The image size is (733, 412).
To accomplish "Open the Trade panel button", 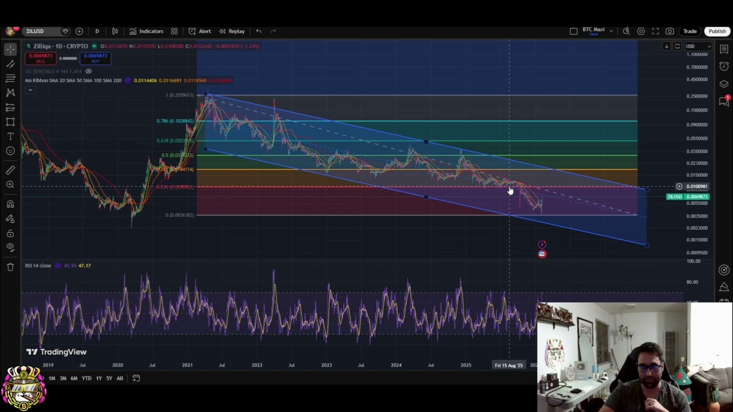I will click(689, 31).
